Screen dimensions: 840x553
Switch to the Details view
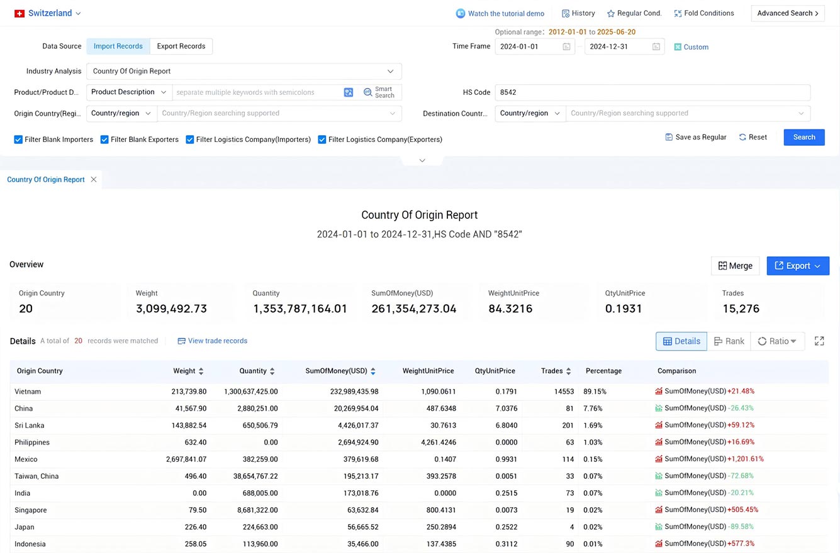click(681, 341)
